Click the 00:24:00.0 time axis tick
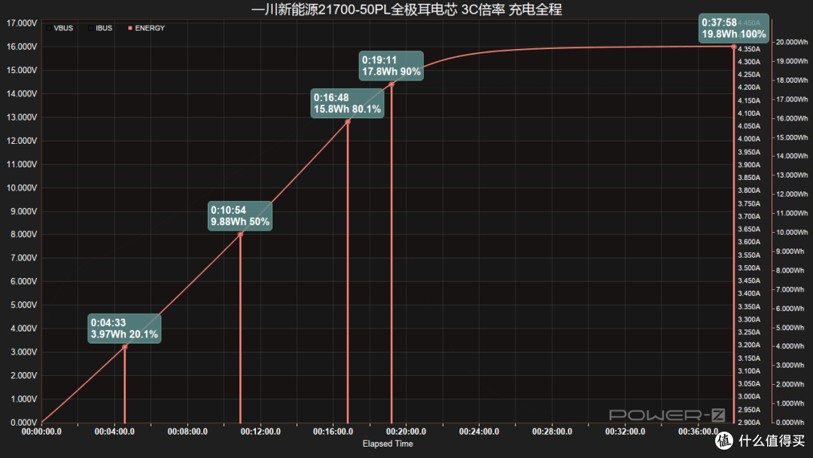This screenshot has height=458, width=813. pyautogui.click(x=479, y=432)
